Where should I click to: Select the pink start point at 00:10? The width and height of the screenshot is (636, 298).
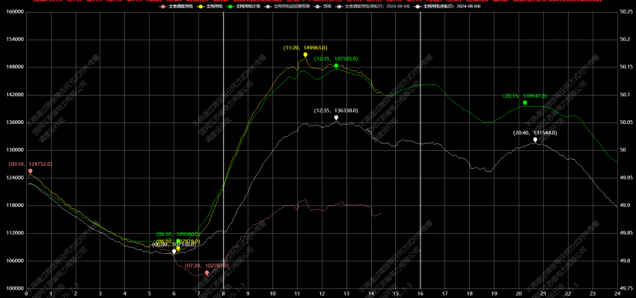tap(30, 171)
